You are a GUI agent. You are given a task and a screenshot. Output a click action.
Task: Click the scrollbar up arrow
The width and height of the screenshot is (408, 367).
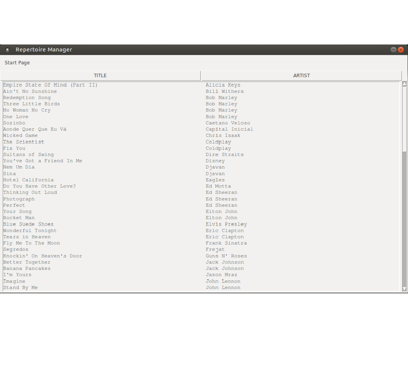coord(404,84)
